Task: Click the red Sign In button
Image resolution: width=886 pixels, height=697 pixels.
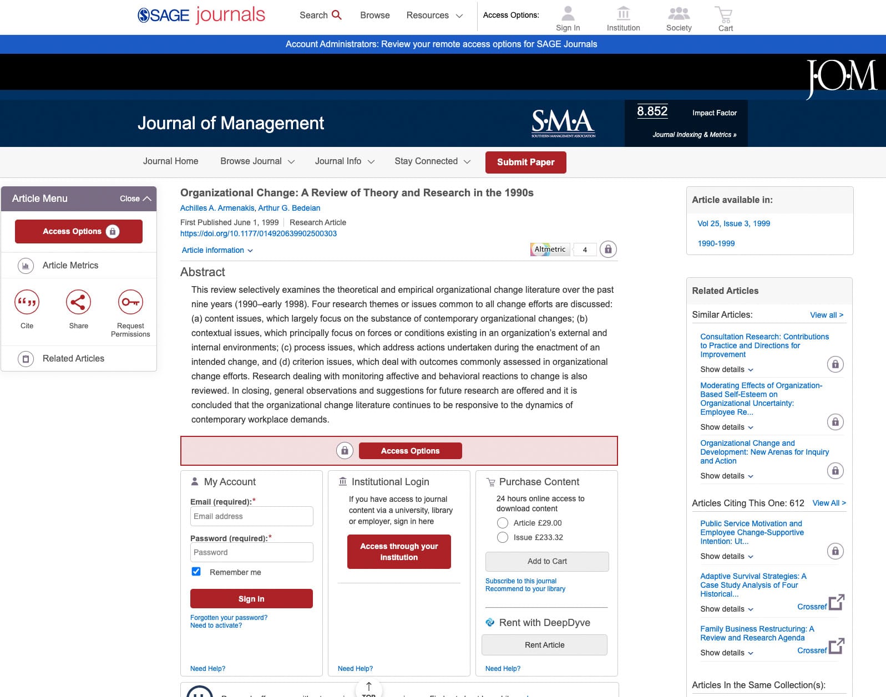Action: click(x=251, y=599)
